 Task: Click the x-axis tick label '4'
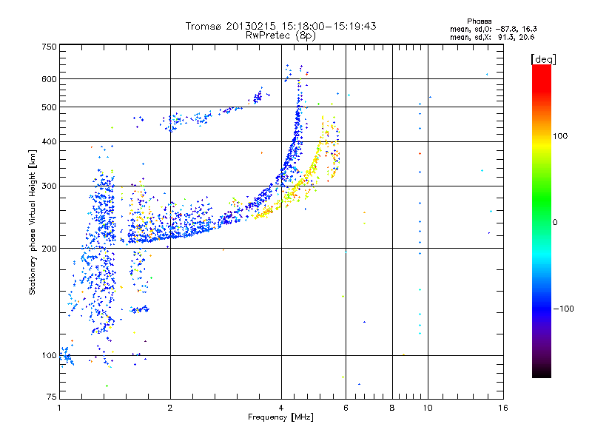tap(281, 408)
